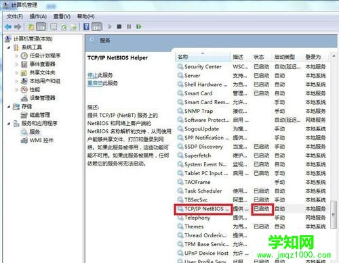The width and height of the screenshot is (339, 263).
Task: Select the SogouUpdate service
Action: point(252,129)
